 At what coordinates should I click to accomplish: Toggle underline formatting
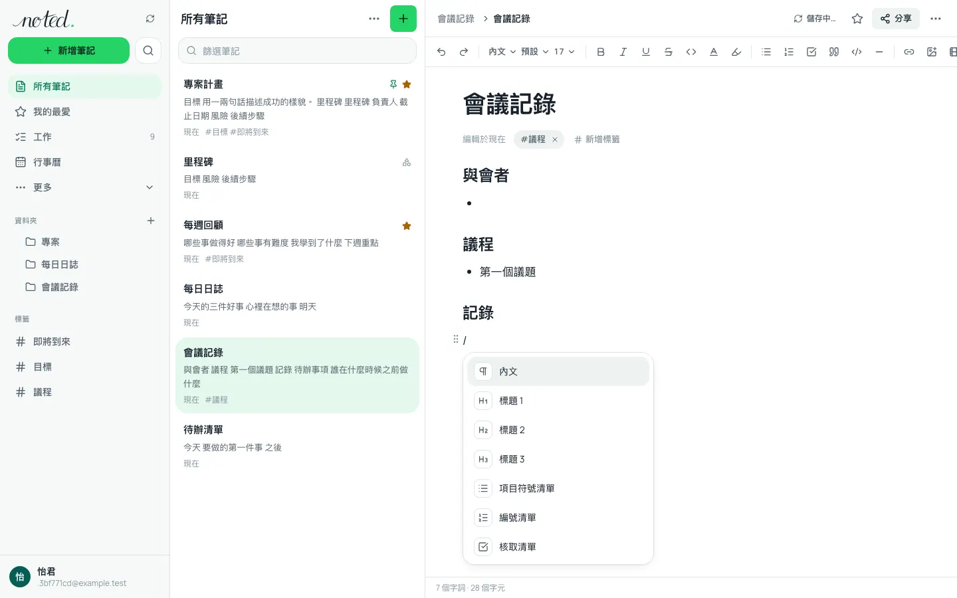[x=646, y=52]
